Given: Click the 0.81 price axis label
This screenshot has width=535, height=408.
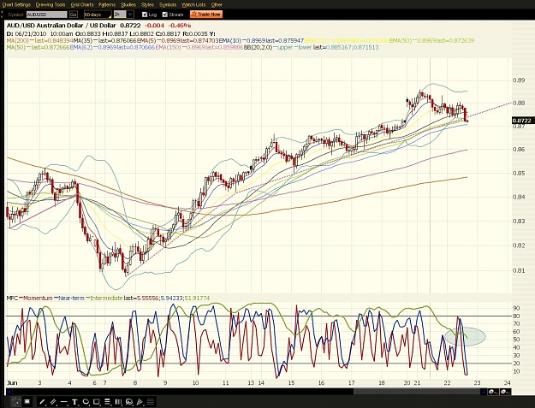Looking at the screenshot, I should pyautogui.click(x=519, y=270).
